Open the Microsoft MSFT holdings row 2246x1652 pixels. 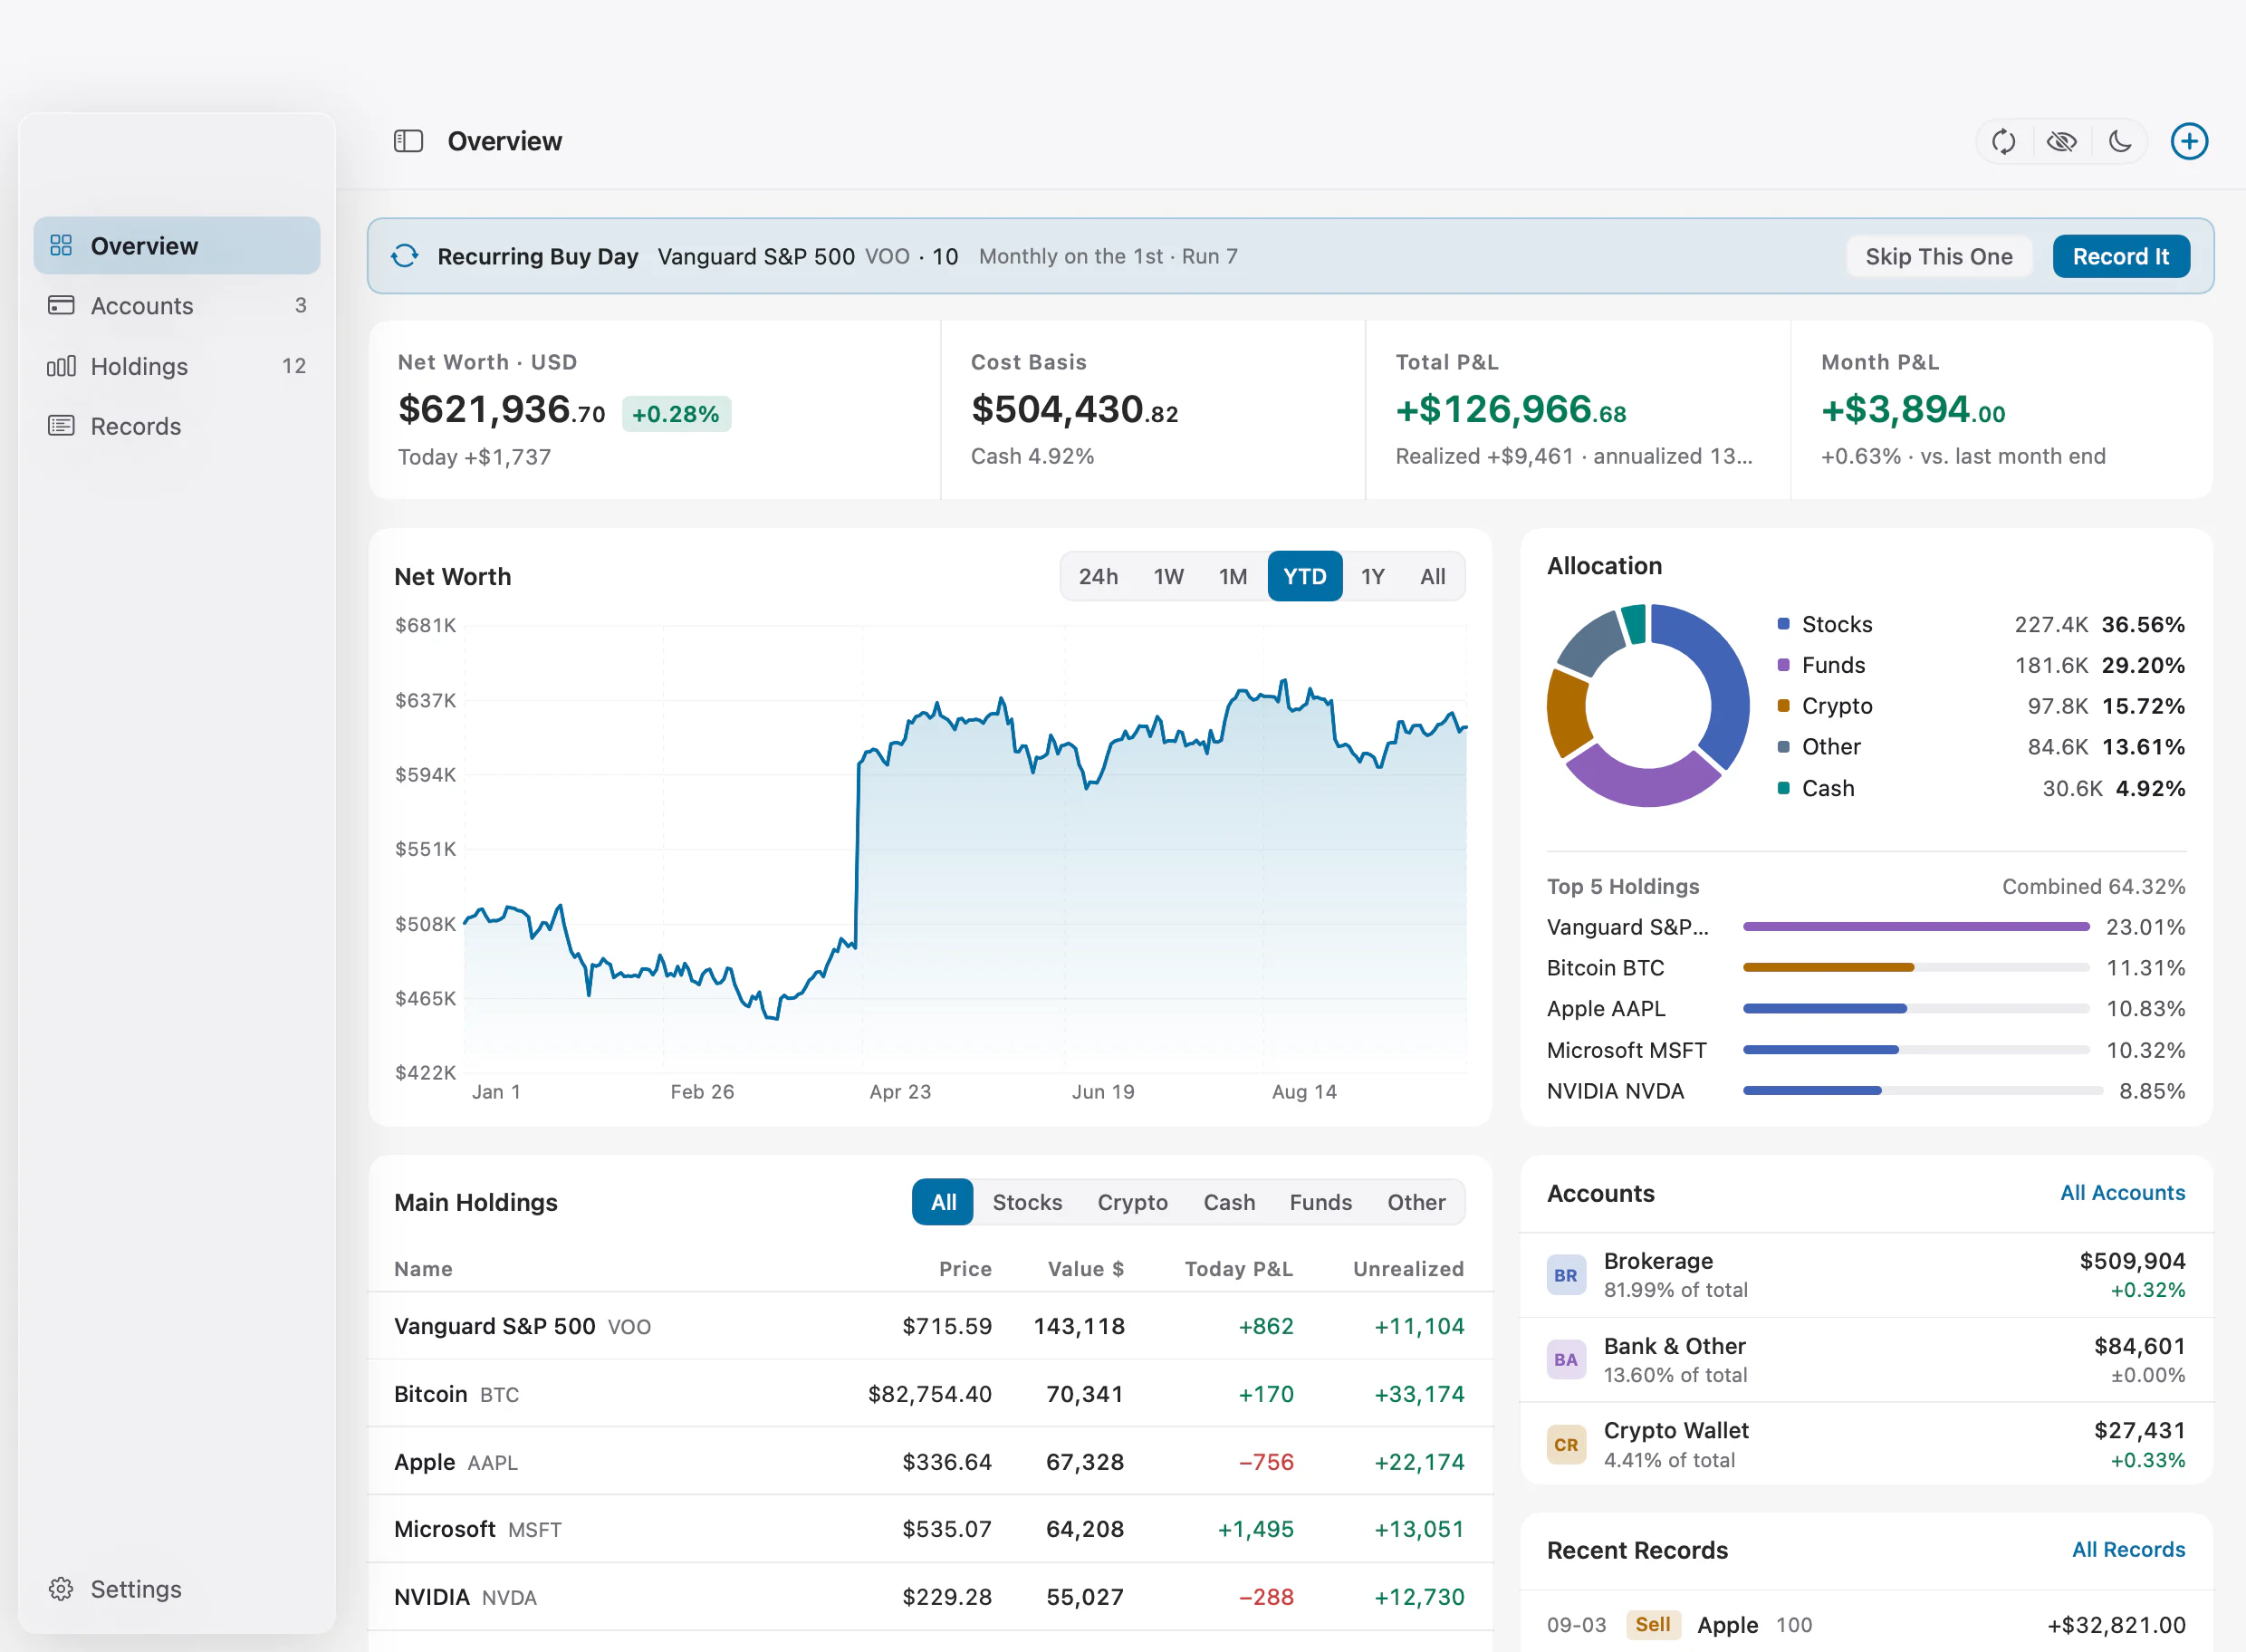coord(930,1529)
